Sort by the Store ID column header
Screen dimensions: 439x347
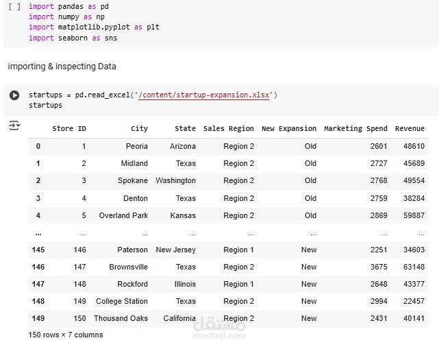pos(69,129)
